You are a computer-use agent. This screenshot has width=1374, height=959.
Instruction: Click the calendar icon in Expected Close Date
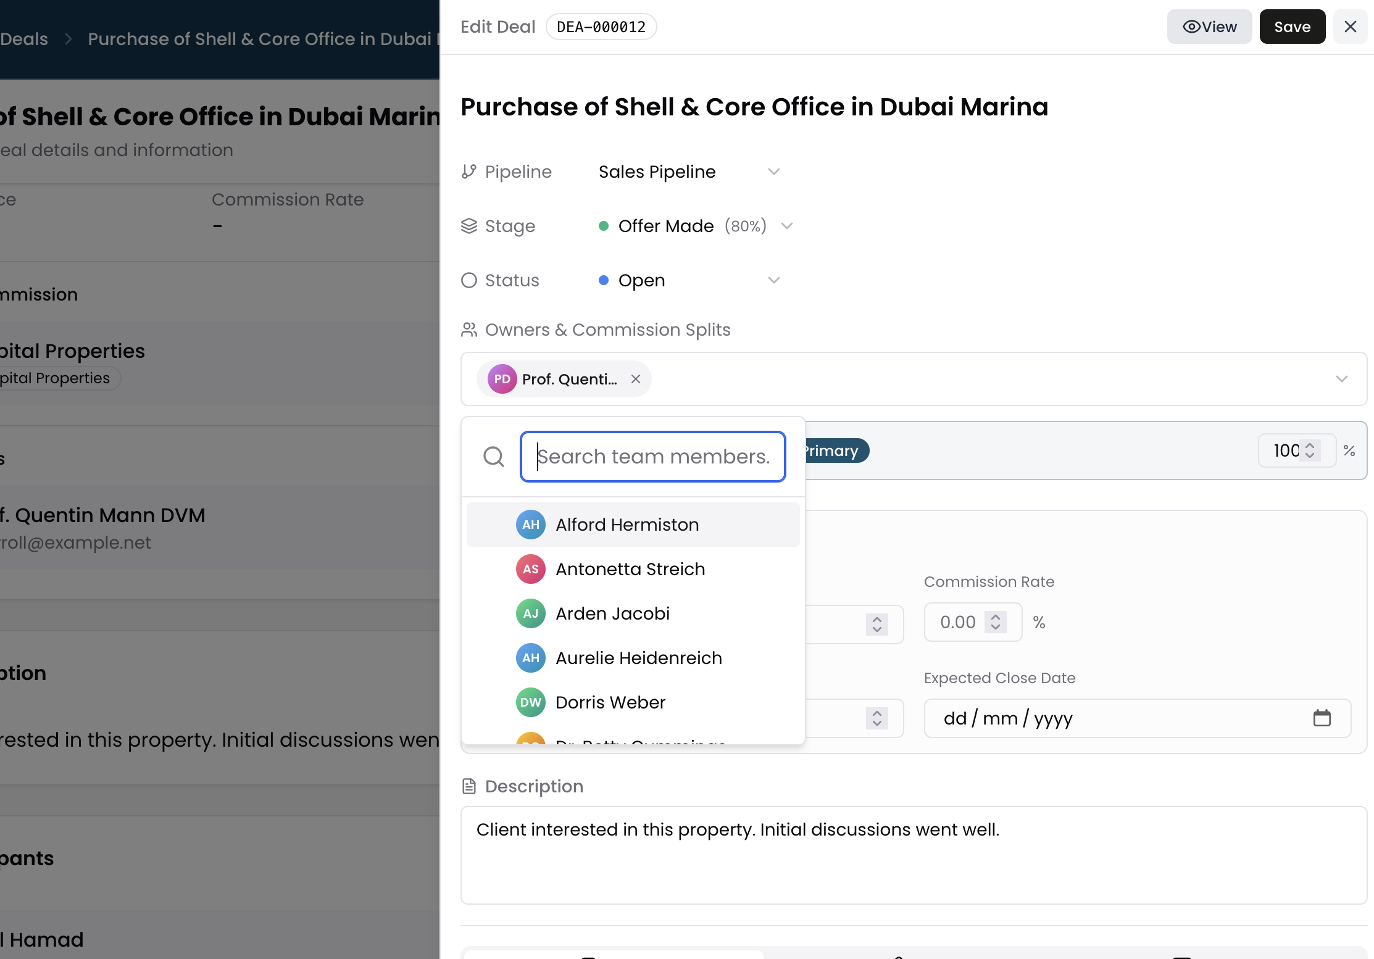click(1322, 718)
